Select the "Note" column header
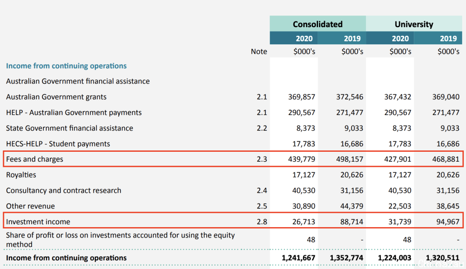The image size is (466, 269). [x=259, y=52]
